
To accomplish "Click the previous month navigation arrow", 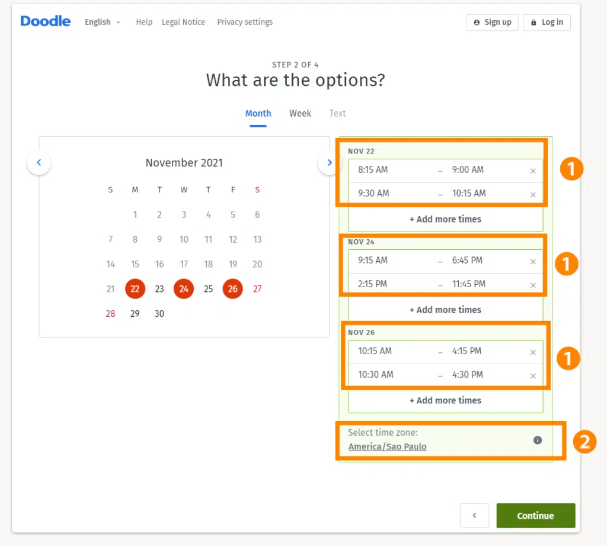I will [x=39, y=162].
